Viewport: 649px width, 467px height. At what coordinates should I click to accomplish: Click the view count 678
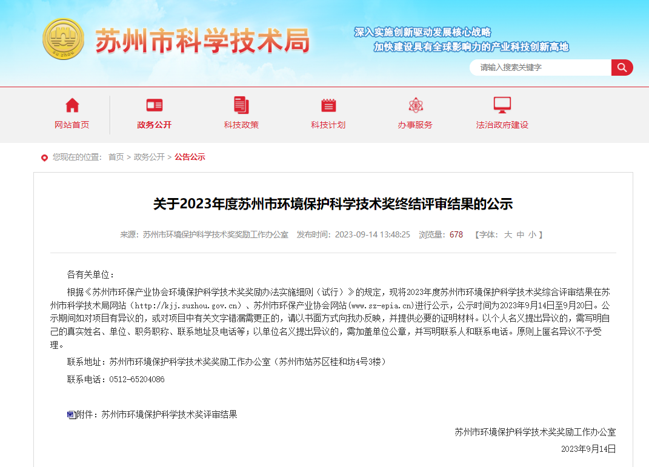tap(456, 234)
